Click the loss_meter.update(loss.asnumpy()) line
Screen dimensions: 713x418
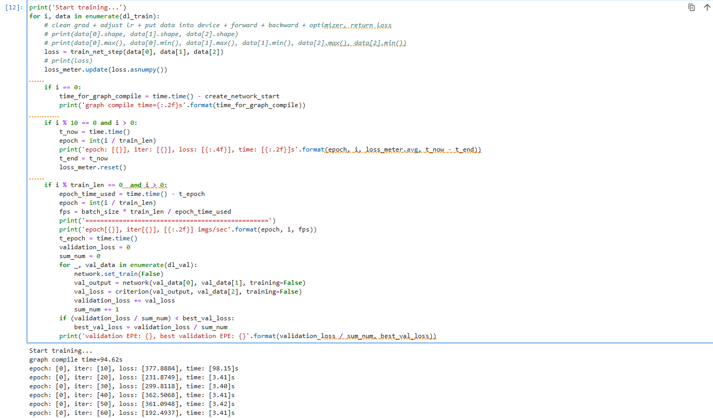click(106, 69)
